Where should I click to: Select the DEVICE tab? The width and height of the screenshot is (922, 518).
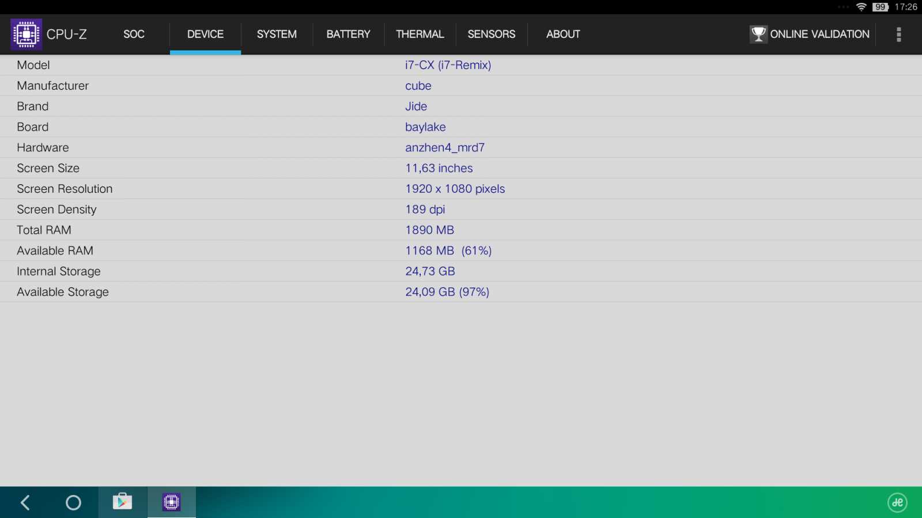(205, 35)
